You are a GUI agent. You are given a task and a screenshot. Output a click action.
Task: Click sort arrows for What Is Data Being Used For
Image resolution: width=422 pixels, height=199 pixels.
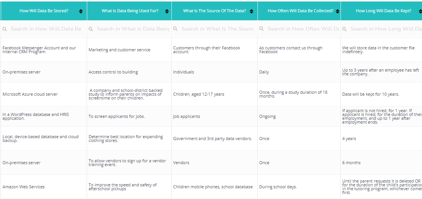(167, 11)
